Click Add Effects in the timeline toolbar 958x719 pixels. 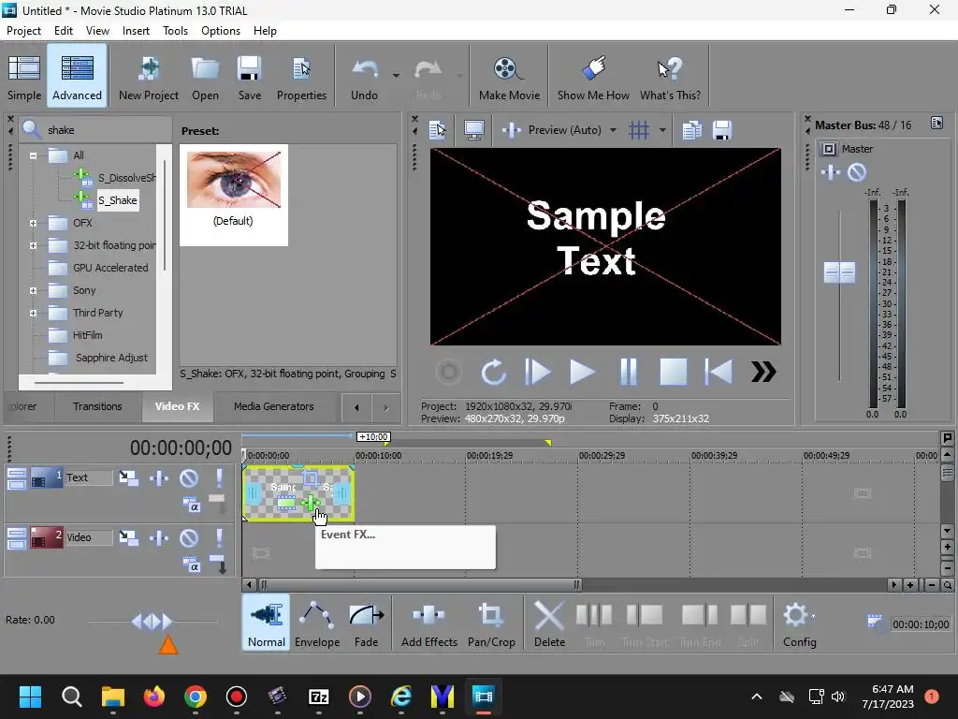pyautogui.click(x=428, y=623)
